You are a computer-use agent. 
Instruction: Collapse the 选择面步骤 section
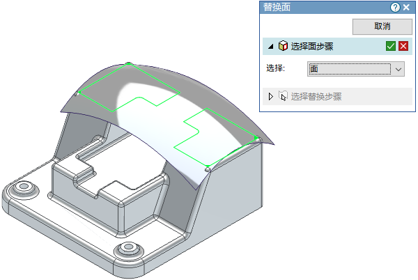[x=270, y=47]
